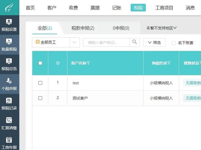The image size is (201, 150).
Task: Click the filter icon beside 纳税性质
Action: (169, 63)
